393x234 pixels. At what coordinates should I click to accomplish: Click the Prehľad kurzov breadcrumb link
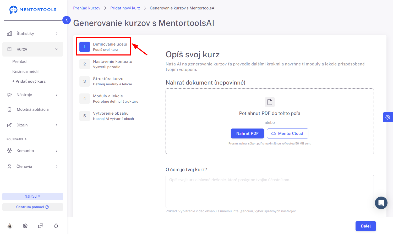coord(87,8)
